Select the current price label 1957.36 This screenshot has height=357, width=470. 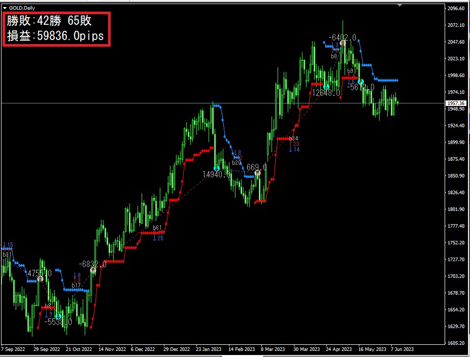tap(456, 103)
